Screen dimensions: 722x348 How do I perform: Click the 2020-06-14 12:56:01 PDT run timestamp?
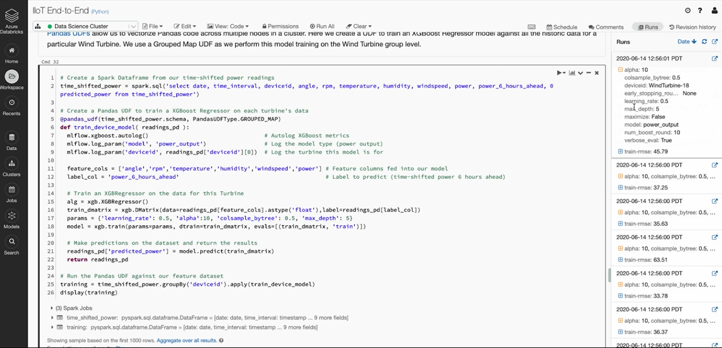click(x=649, y=58)
